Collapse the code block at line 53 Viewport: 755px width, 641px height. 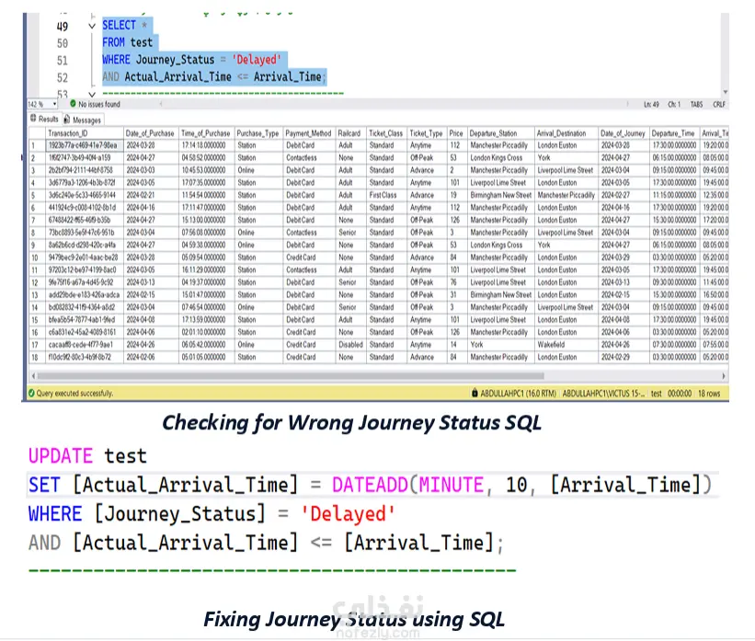(92, 95)
